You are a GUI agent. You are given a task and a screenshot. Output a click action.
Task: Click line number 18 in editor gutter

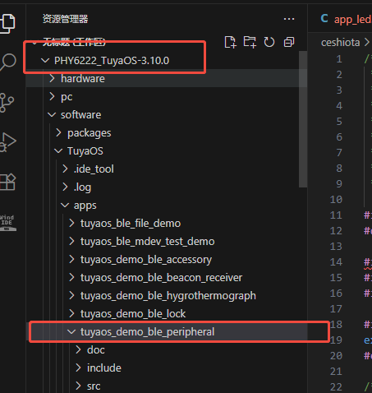point(336,325)
